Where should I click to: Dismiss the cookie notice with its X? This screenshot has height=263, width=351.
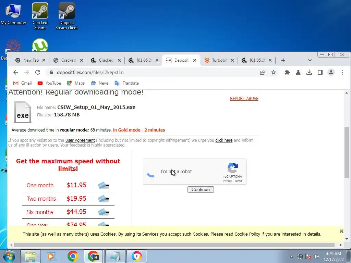coord(341,231)
